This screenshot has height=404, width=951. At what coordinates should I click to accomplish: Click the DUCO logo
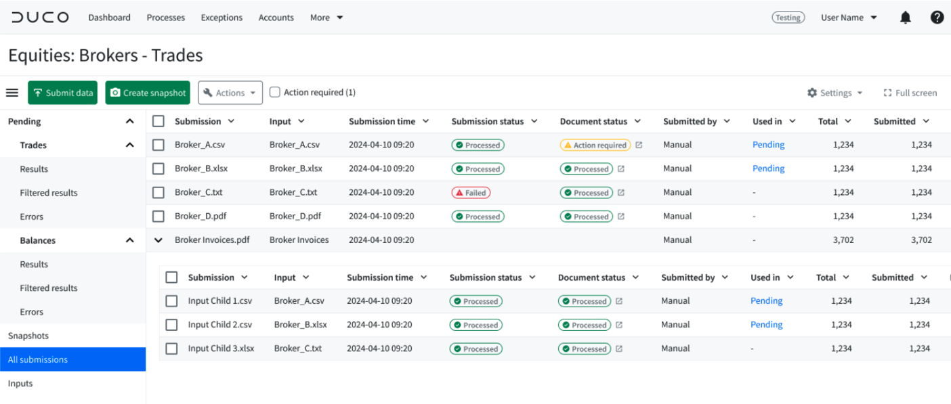click(x=40, y=18)
